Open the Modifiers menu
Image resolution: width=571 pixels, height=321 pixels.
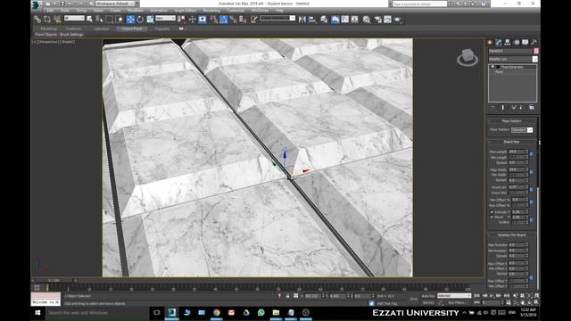(x=135, y=11)
